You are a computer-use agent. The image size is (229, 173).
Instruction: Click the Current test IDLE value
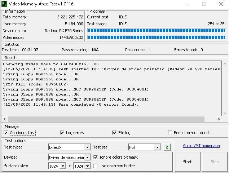tap(123, 17)
